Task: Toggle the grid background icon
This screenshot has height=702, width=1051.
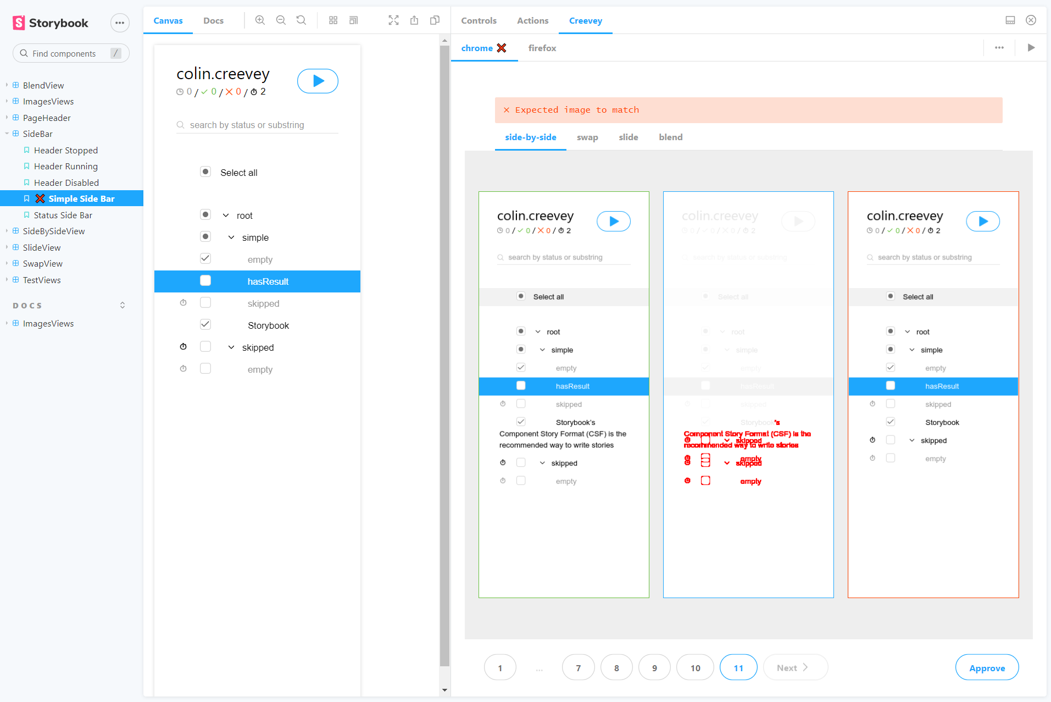Action: pos(333,20)
